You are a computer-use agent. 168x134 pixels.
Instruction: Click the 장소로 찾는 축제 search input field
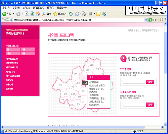coord(134,105)
